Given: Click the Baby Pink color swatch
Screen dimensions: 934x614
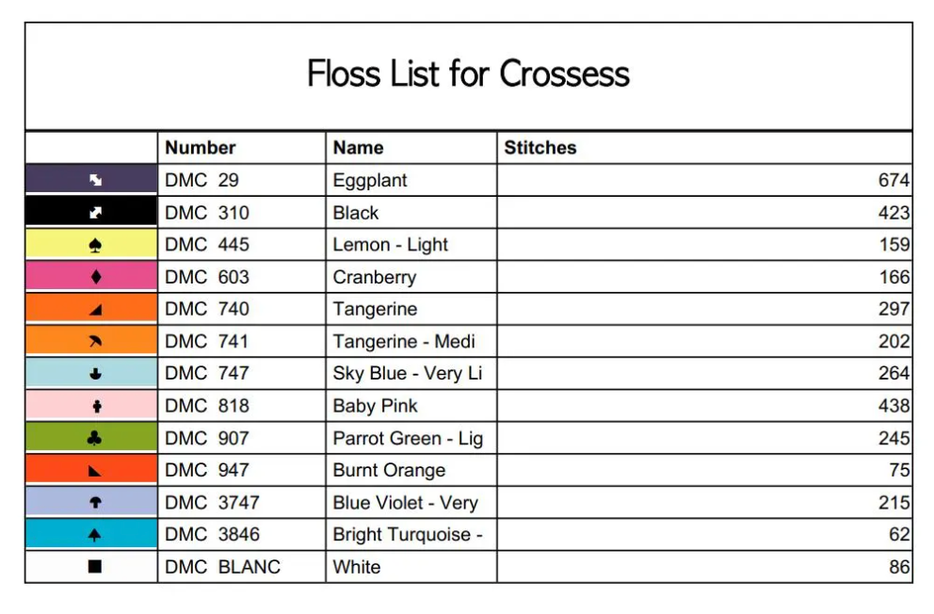Looking at the screenshot, I should [x=56, y=406].
